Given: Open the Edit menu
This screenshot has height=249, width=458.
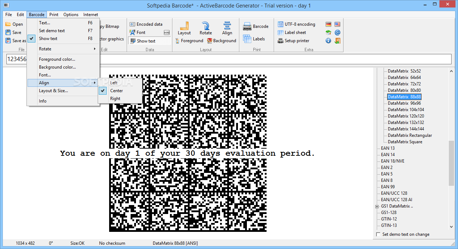Looking at the screenshot, I should pyautogui.click(x=20, y=15).
